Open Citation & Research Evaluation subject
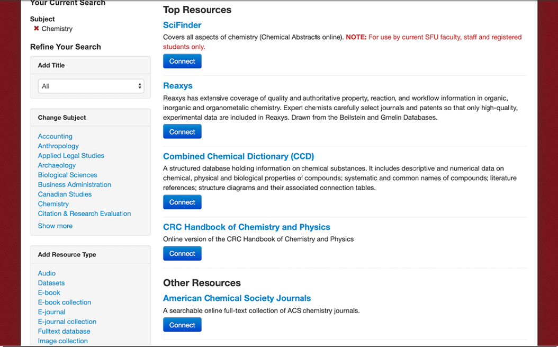Viewport: 558px width, 347px height. (x=84, y=213)
